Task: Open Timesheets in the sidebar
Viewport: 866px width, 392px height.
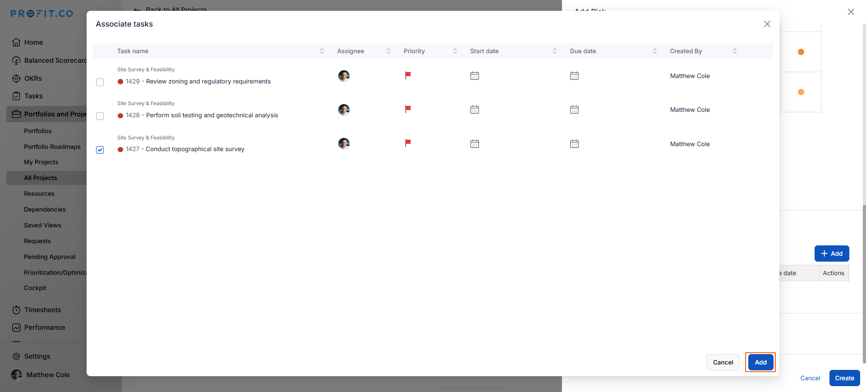Action: coord(42,310)
